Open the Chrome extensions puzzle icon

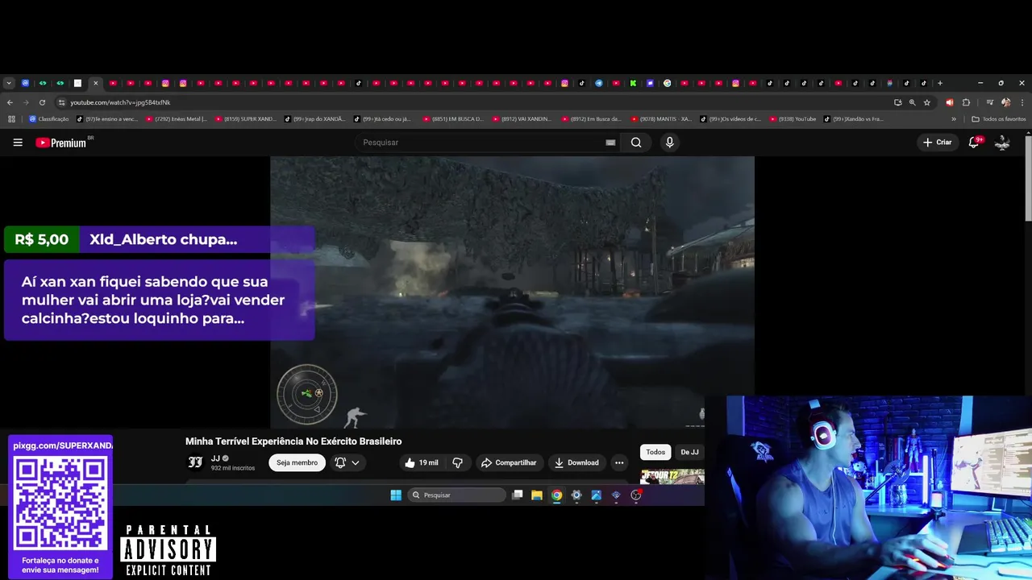pyautogui.click(x=966, y=102)
